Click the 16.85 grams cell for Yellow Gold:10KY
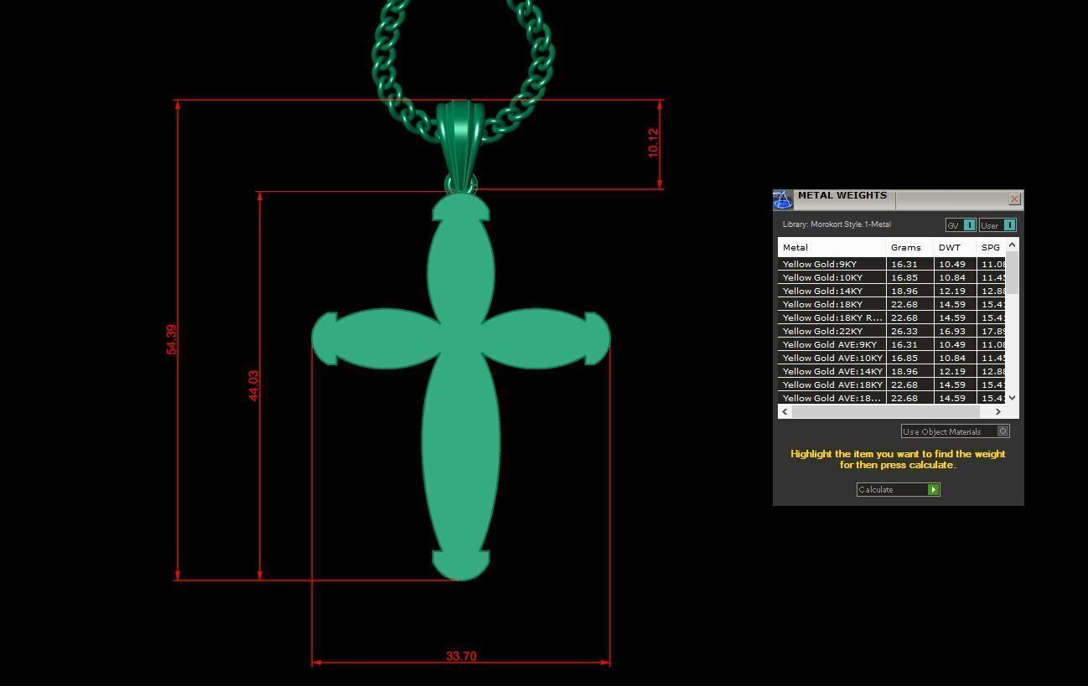Image resolution: width=1088 pixels, height=686 pixels. [909, 277]
